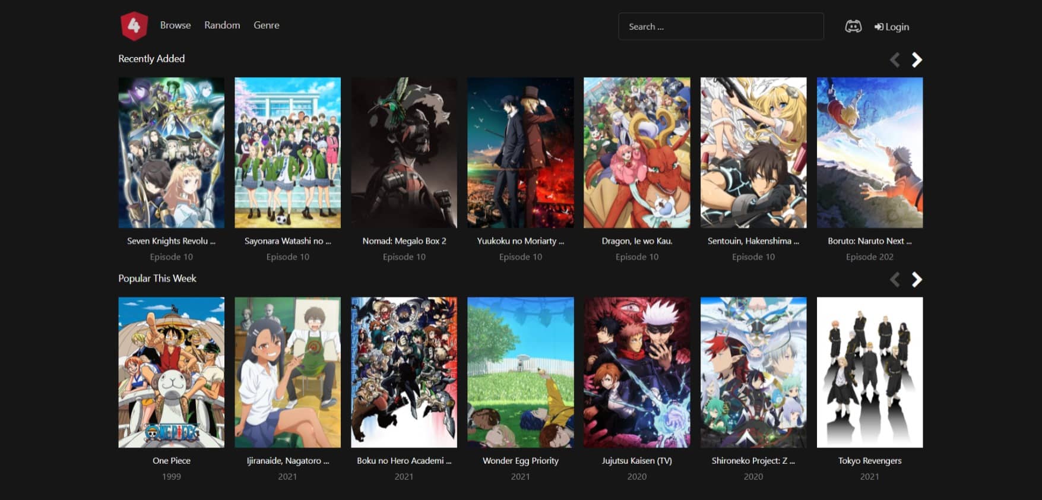This screenshot has height=500, width=1042.
Task: Click the 'Tokyo Revengers' title text
Action: coord(870,461)
